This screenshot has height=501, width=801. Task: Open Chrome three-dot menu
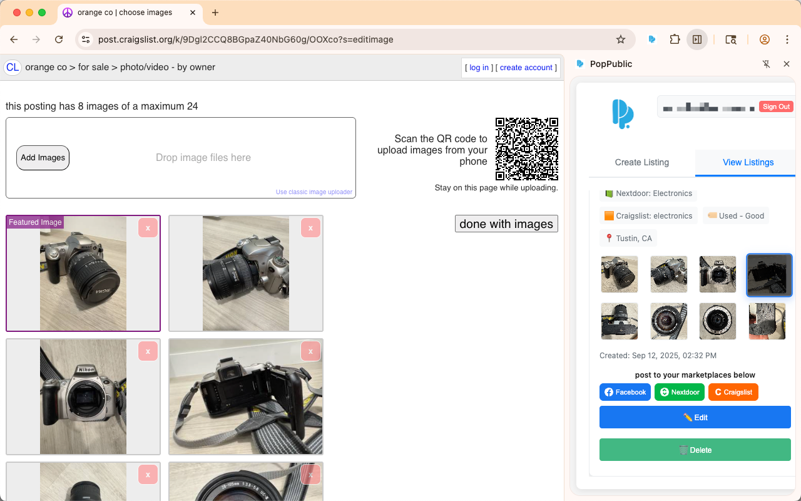click(787, 39)
